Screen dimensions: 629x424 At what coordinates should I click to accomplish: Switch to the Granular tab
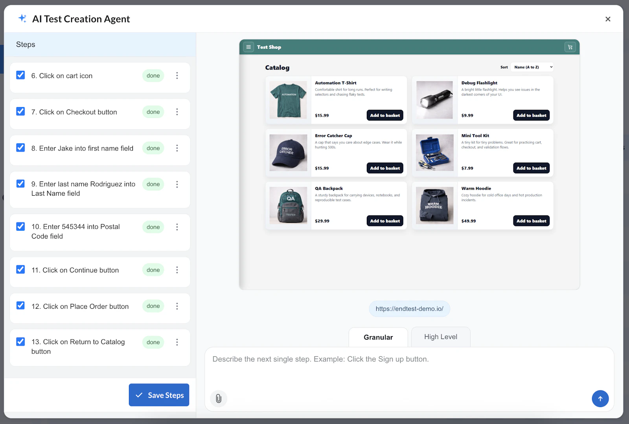coord(378,337)
